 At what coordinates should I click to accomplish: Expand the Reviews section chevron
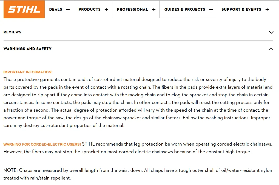271,32
